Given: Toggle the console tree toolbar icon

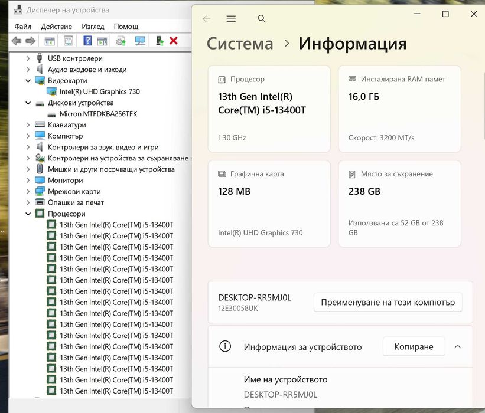Looking at the screenshot, I should [x=50, y=41].
